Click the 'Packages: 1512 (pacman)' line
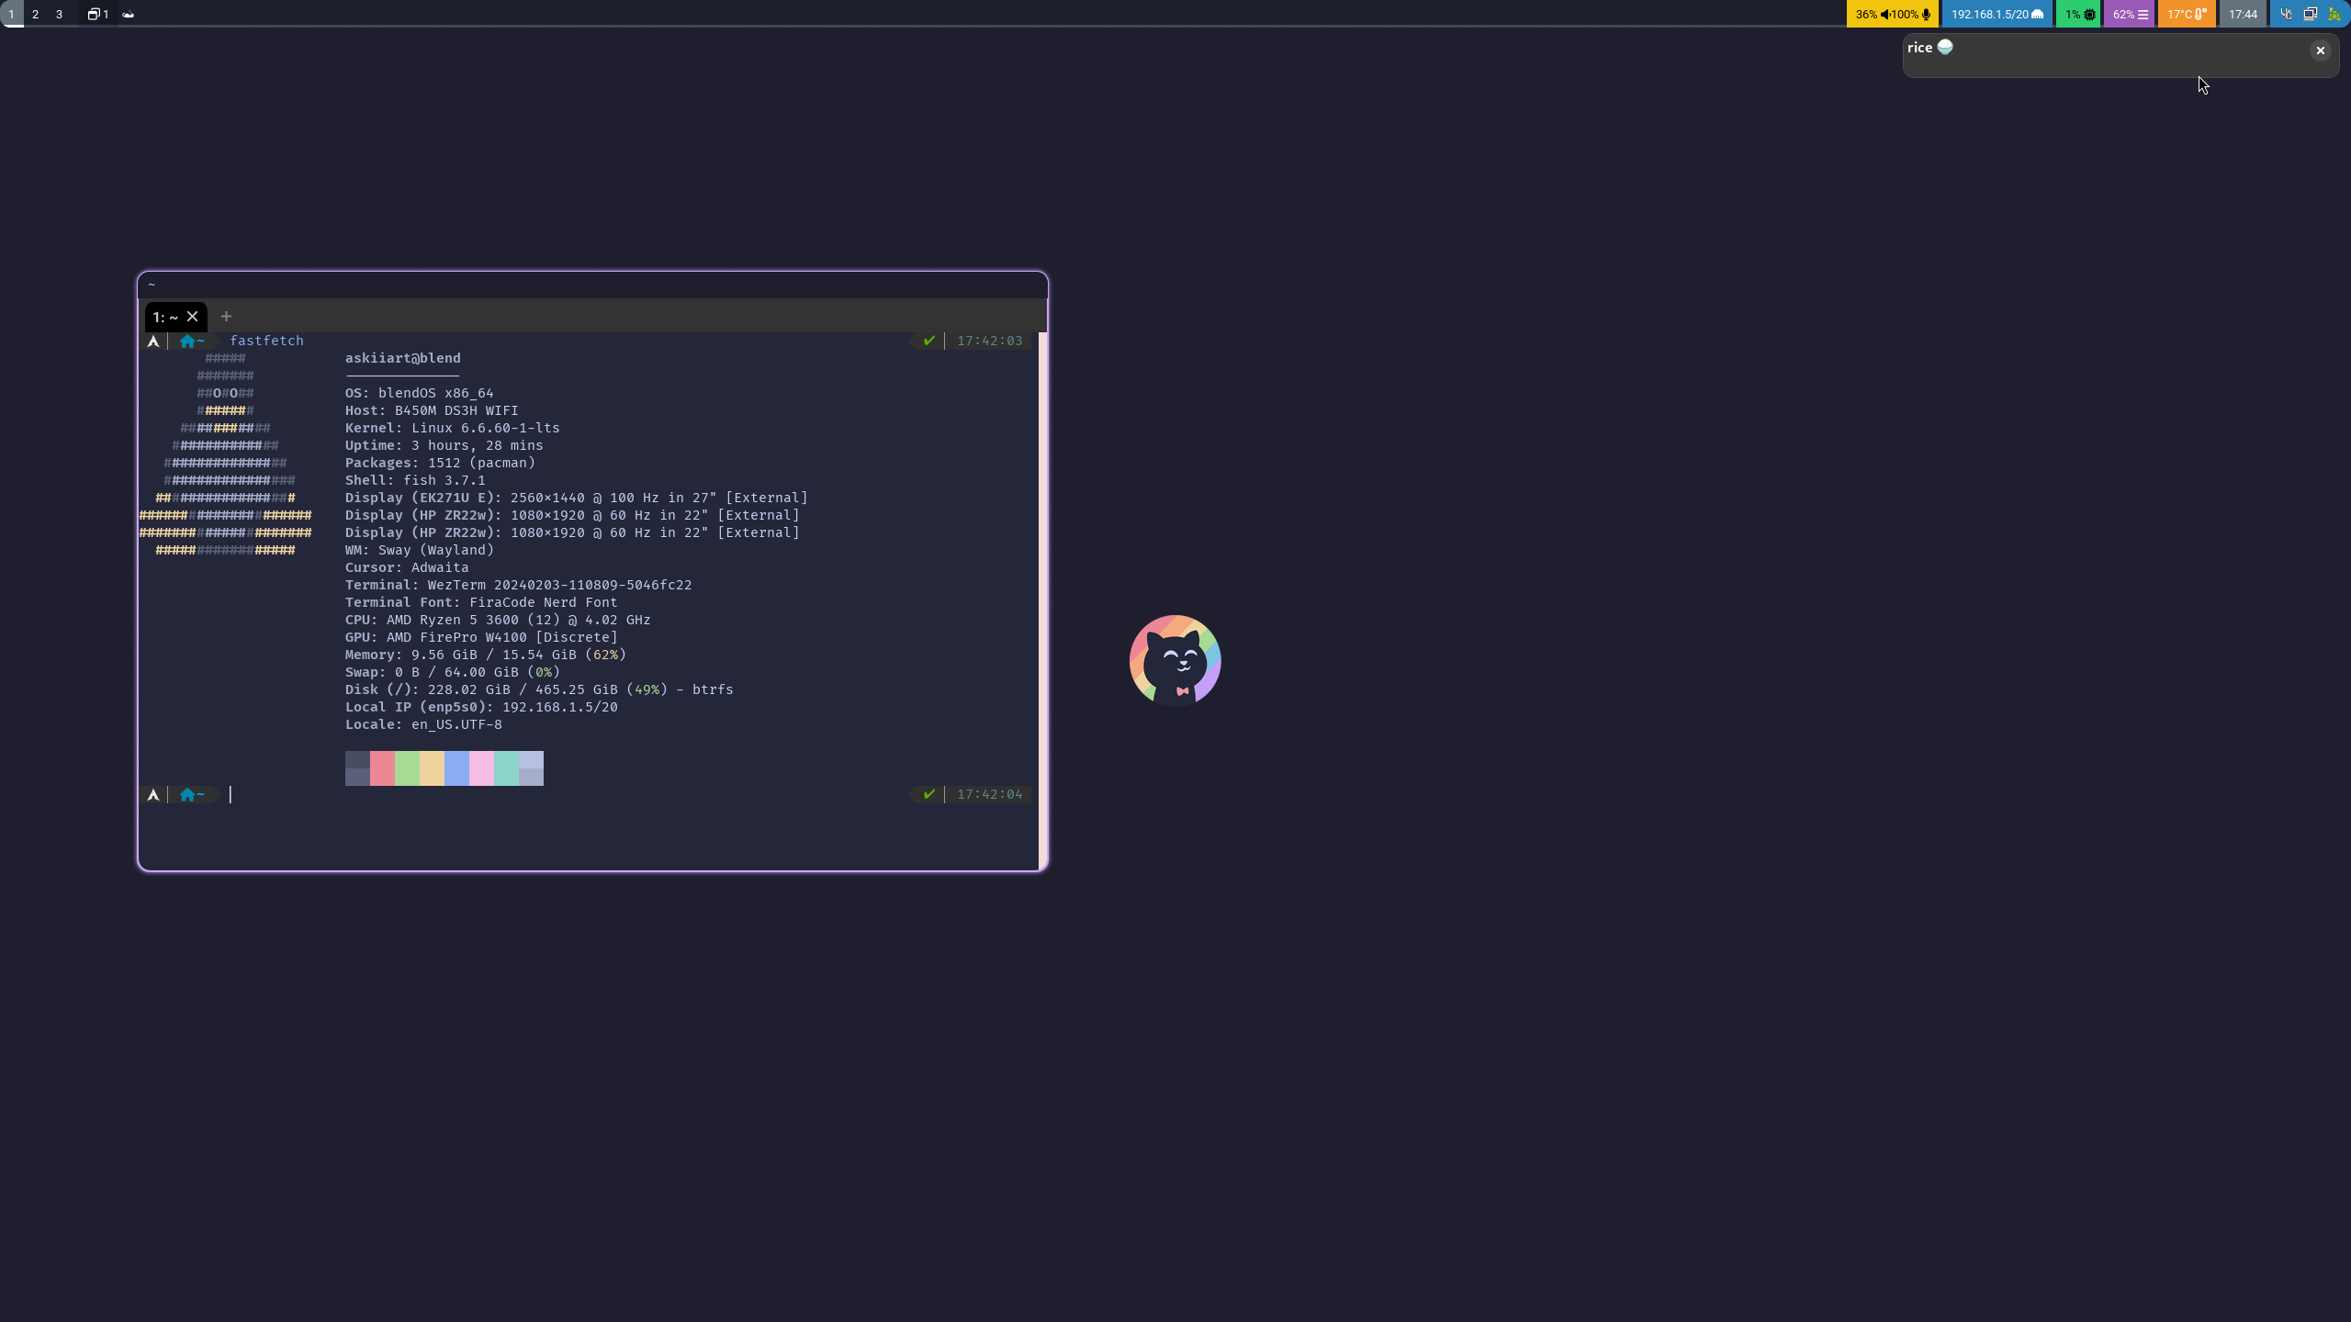 tap(441, 463)
